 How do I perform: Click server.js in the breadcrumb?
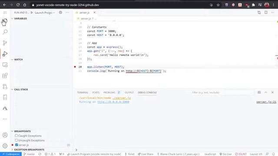[86, 19]
